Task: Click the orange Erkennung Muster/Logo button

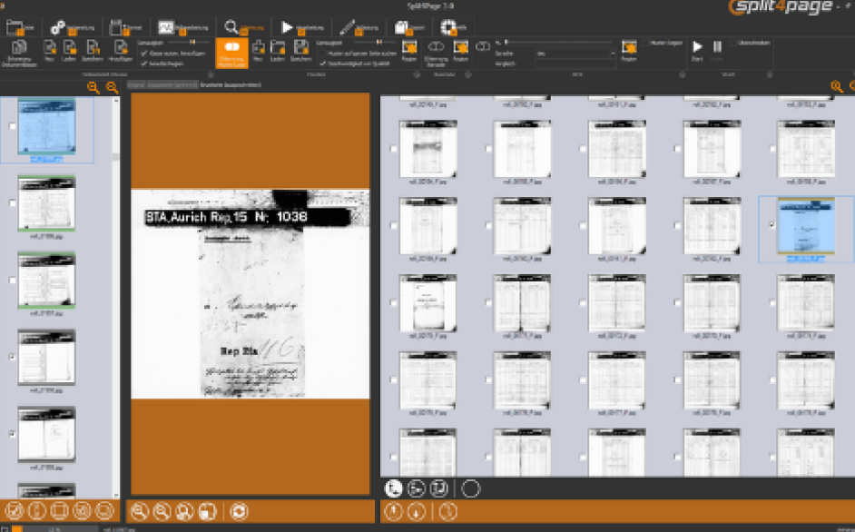Action: (x=231, y=53)
